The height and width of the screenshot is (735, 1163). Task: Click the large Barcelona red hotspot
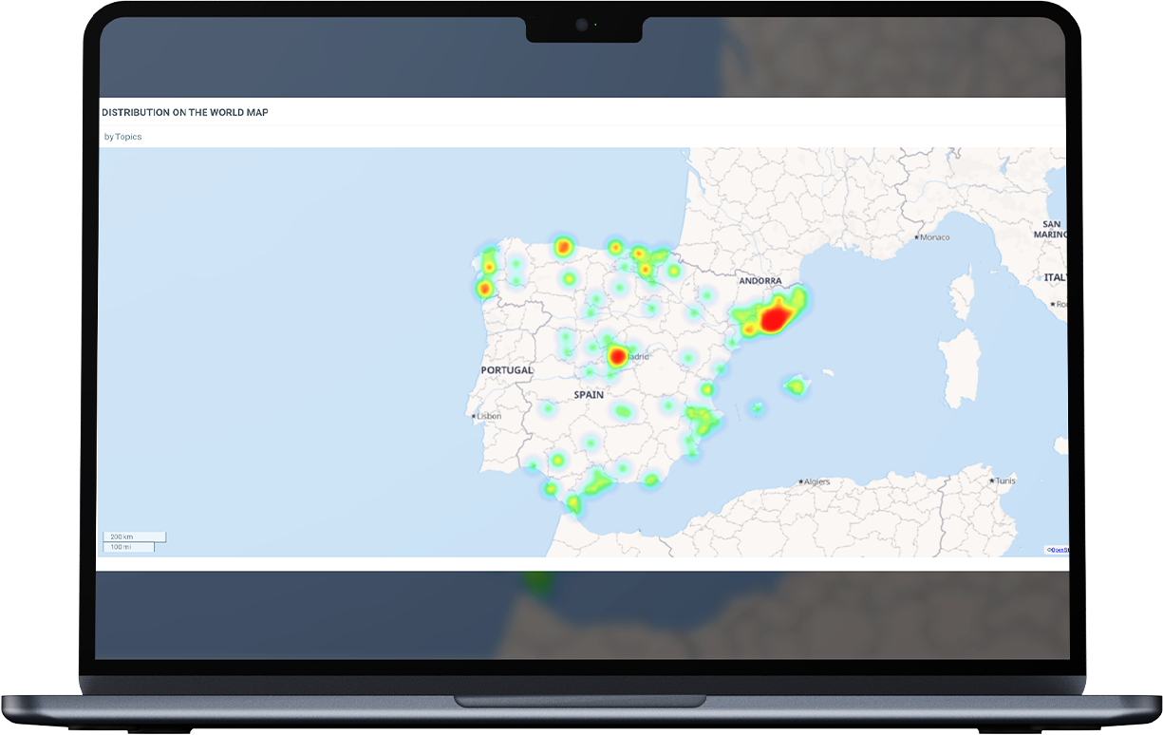click(775, 317)
